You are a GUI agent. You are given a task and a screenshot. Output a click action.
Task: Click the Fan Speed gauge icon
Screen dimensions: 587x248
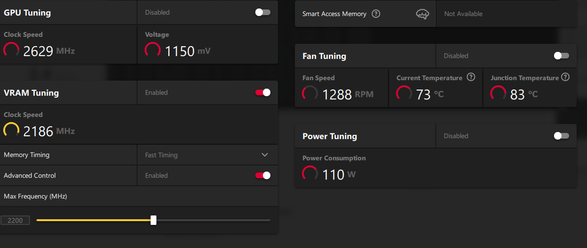pos(310,94)
